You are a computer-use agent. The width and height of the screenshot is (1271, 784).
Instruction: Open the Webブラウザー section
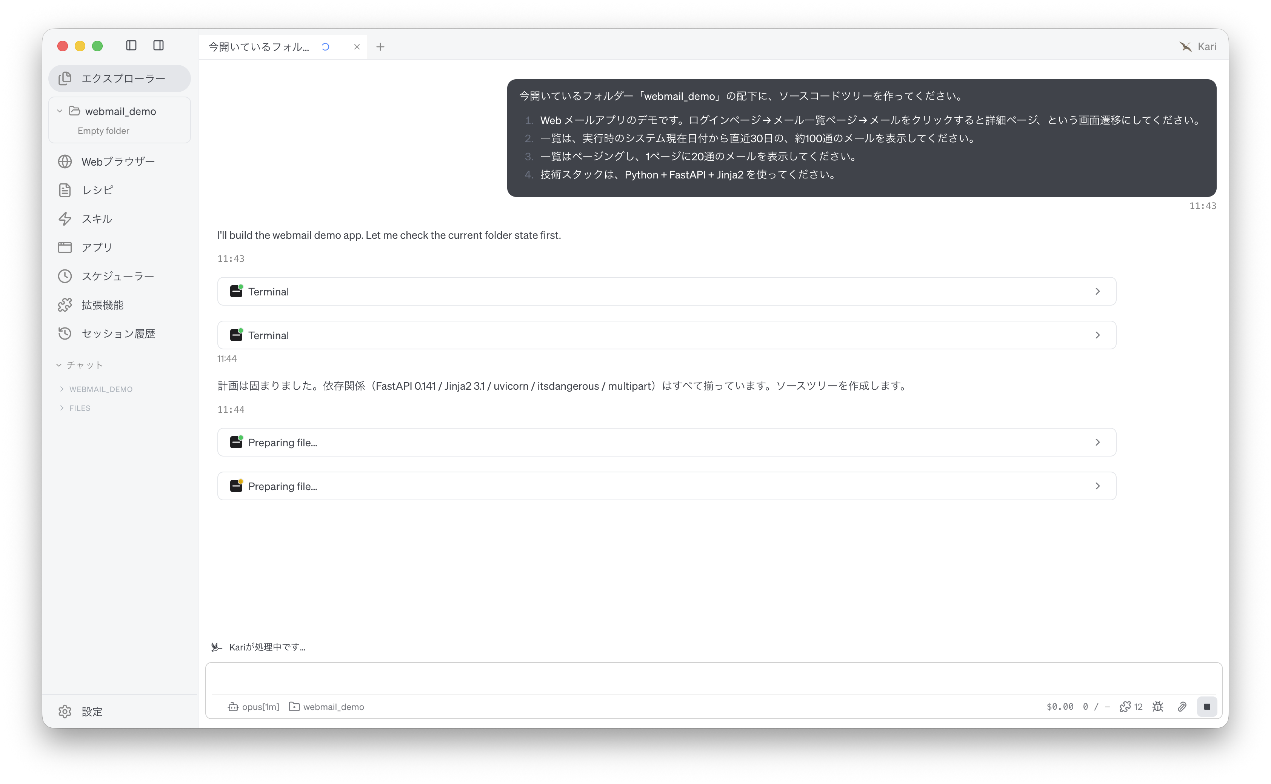119,161
